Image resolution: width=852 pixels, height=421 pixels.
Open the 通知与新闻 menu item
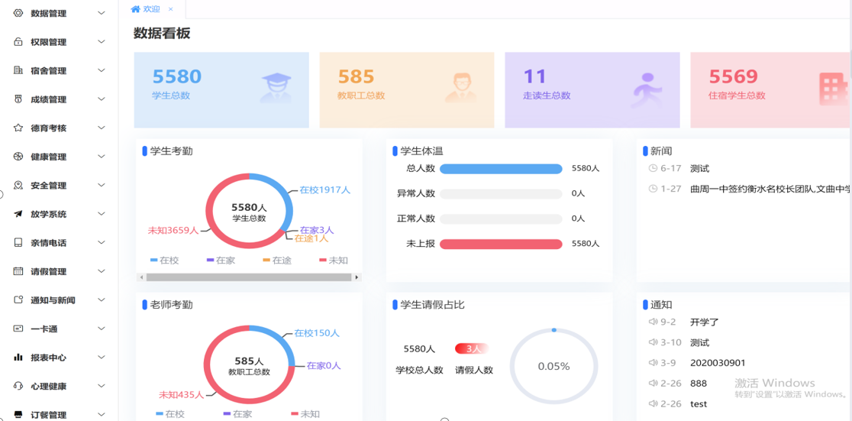pos(59,300)
